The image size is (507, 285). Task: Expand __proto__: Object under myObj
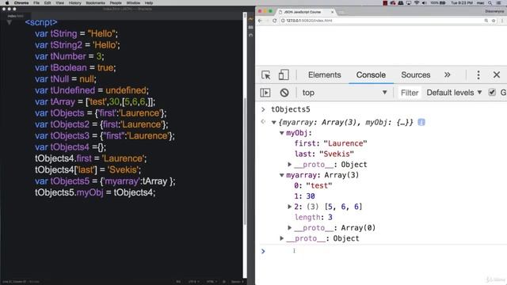[x=290, y=165]
